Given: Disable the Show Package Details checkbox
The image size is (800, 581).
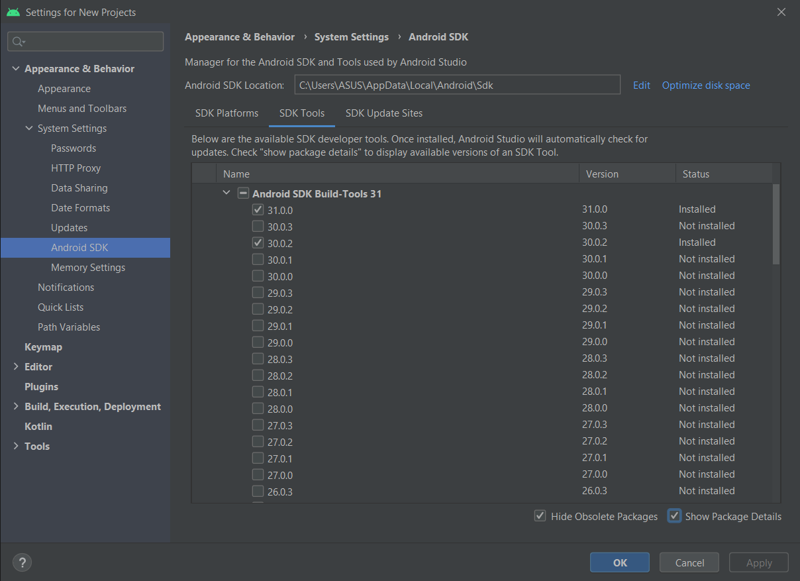Looking at the screenshot, I should [x=674, y=516].
